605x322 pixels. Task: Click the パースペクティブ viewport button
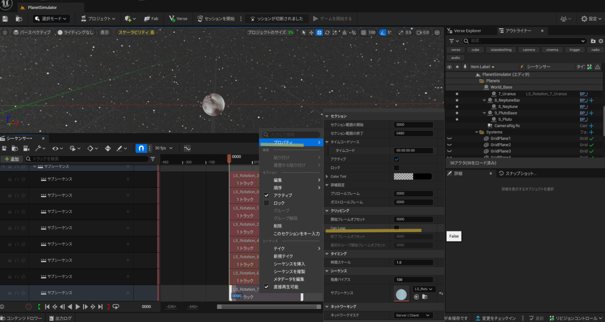32,32
